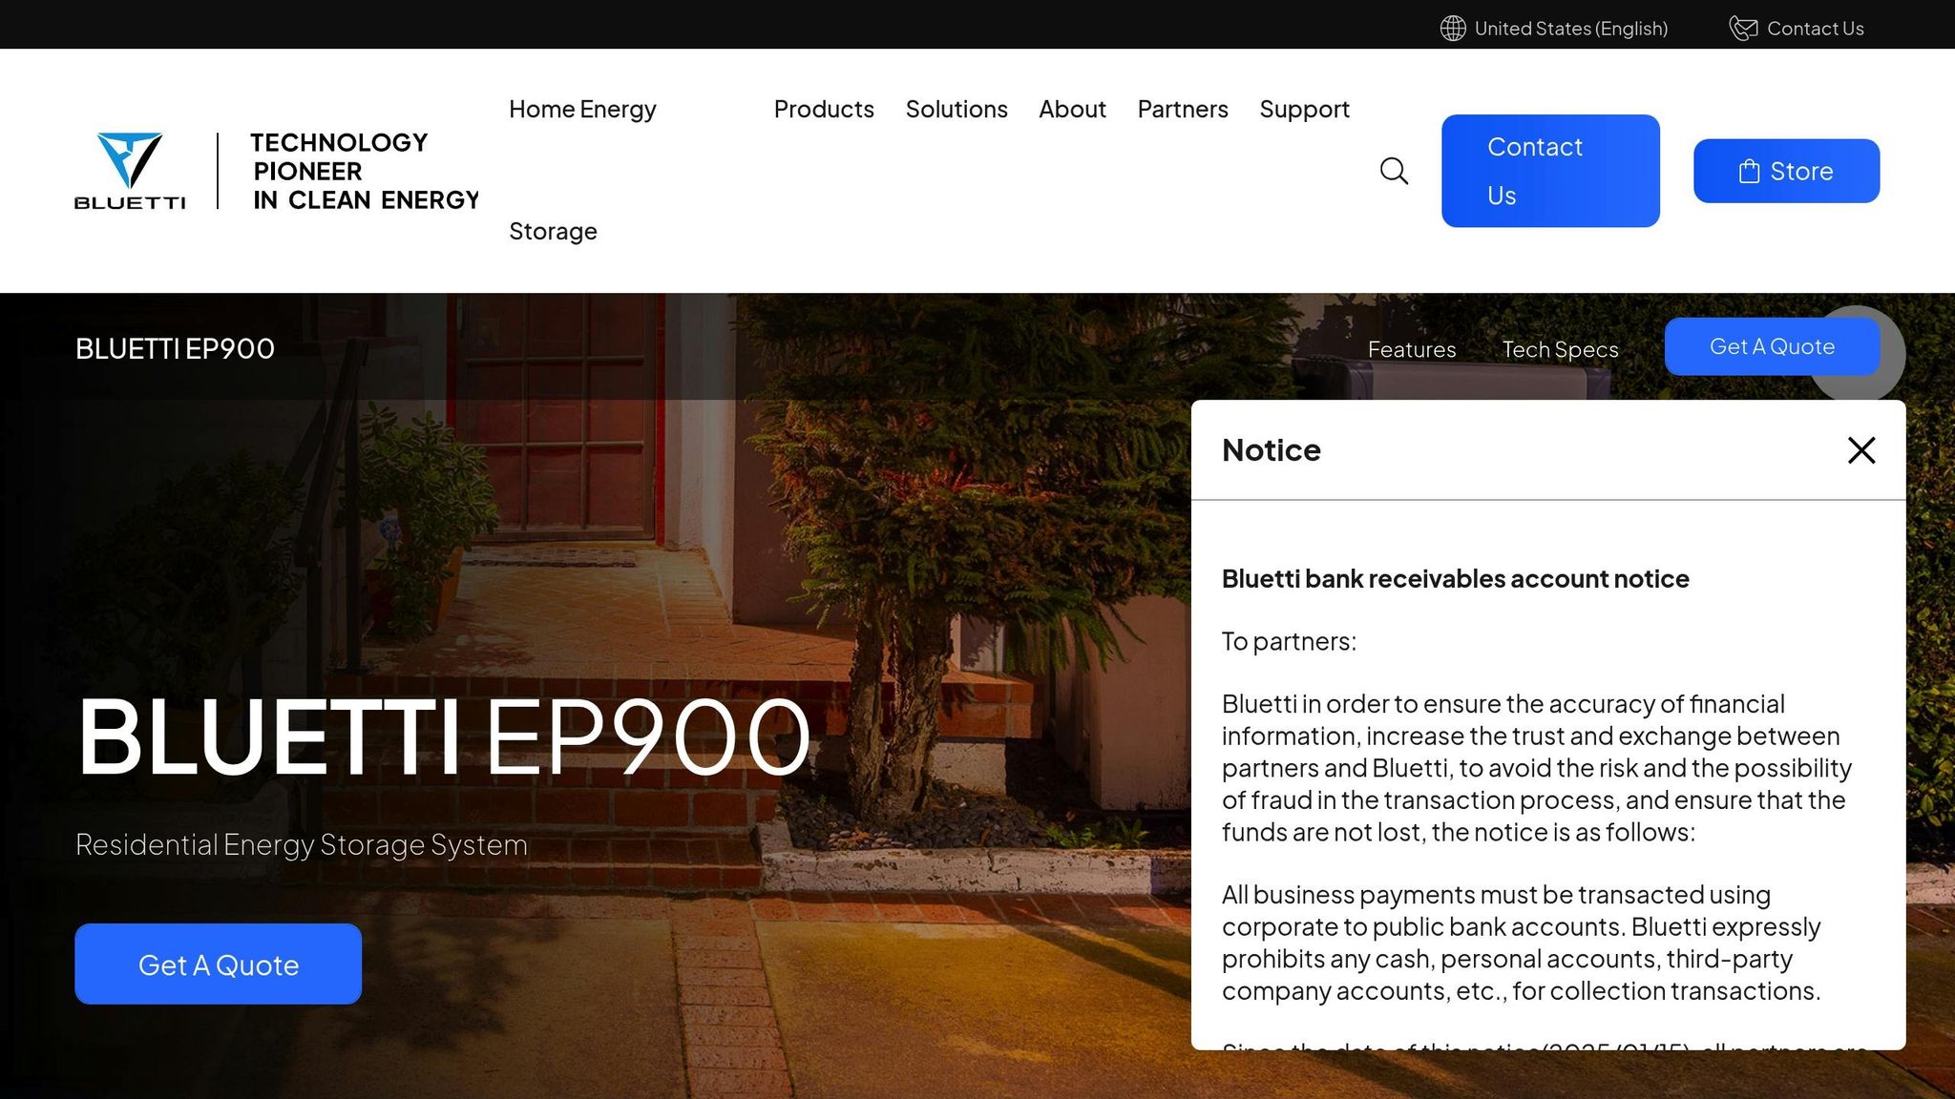Viewport: 1955px width, 1099px height.
Task: Open the Store button
Action: tap(1786, 171)
